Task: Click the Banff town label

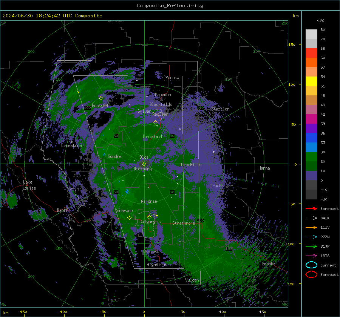Action: tap(62, 210)
